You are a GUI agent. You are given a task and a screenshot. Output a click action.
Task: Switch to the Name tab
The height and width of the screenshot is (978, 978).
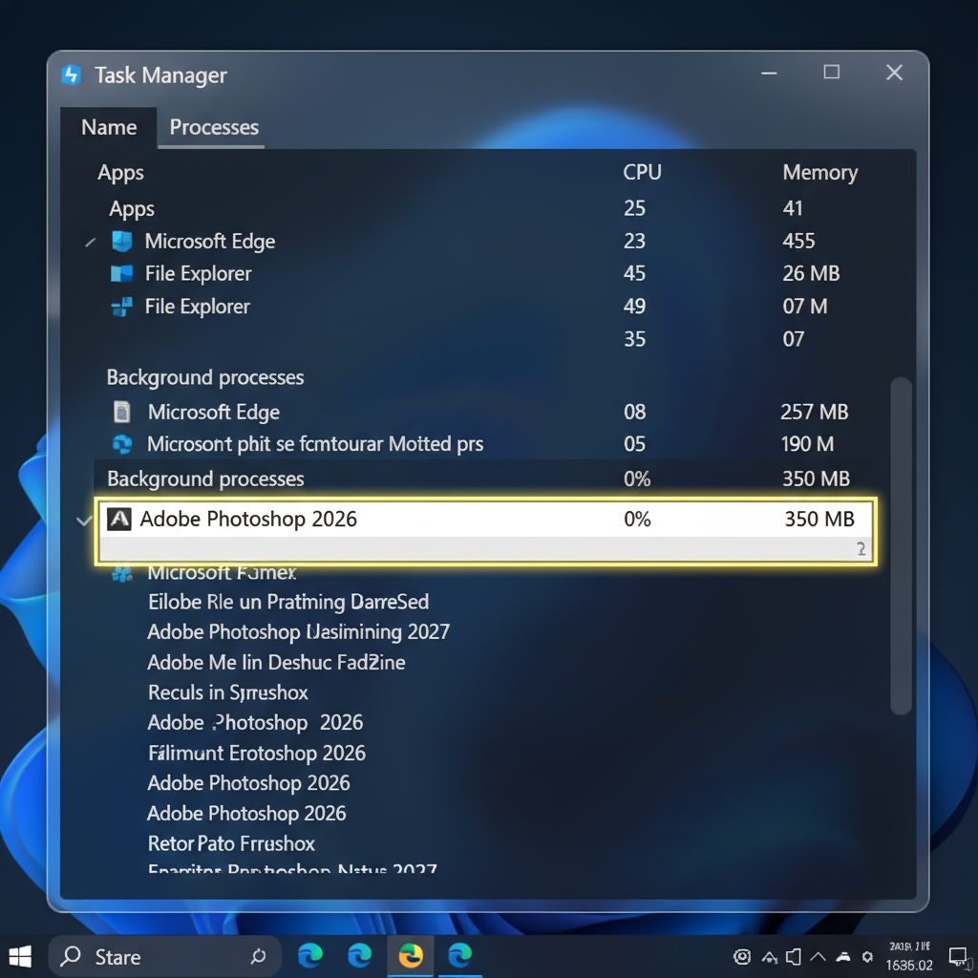(x=109, y=128)
